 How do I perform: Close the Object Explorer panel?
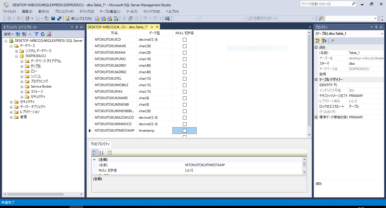pos(81,27)
